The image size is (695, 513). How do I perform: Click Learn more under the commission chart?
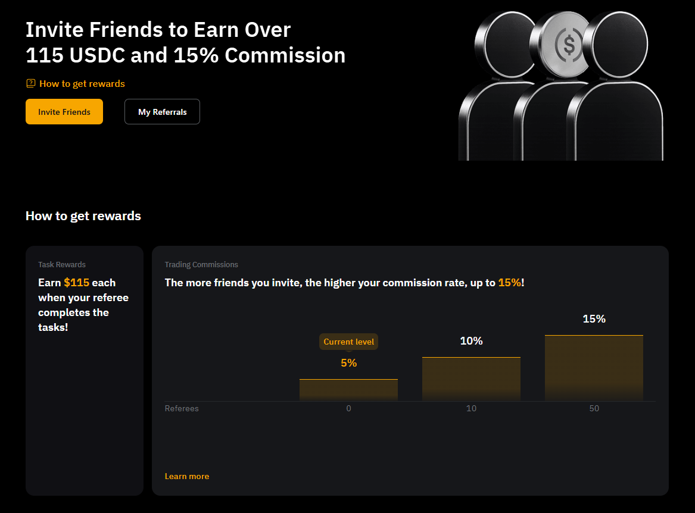tap(187, 476)
